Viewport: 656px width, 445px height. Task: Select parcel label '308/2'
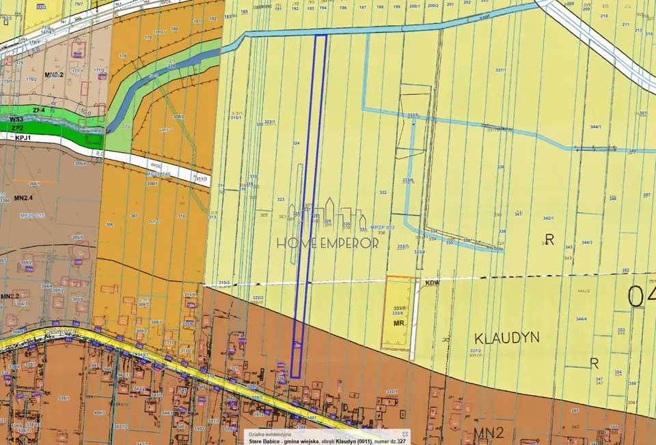[178, 117]
